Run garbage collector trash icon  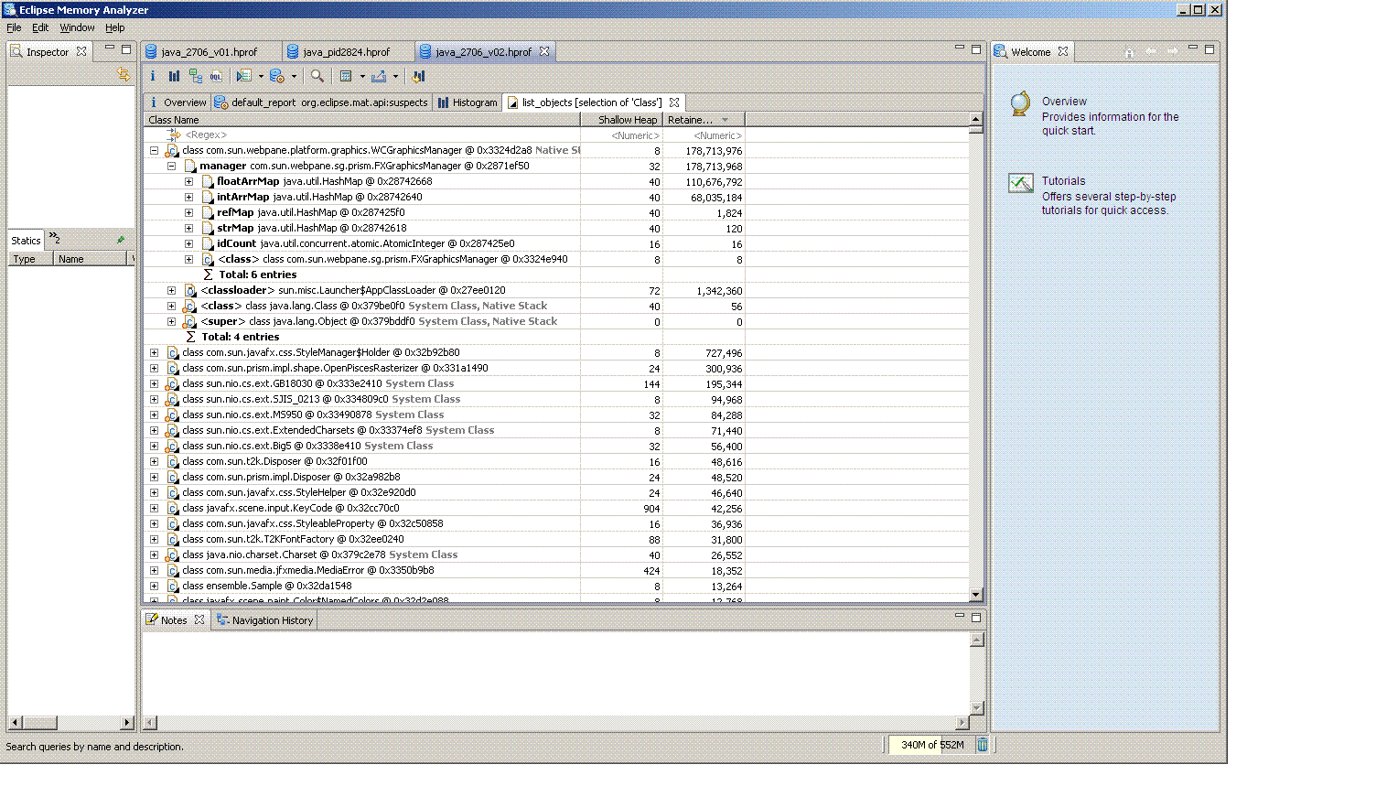coord(982,745)
